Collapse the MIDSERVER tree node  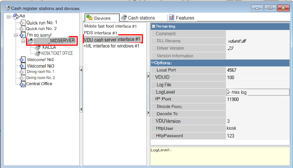[23, 41]
